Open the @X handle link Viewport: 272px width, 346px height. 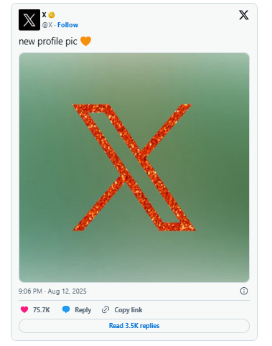(47, 25)
